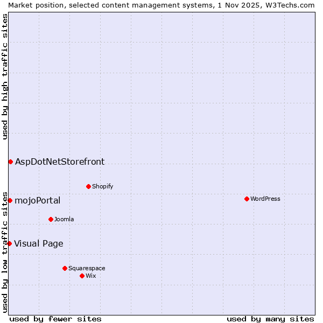Viewport: 323px width, 323px height.
Task: Click the 'used by fewer sites' axis label
Action: [55, 319]
